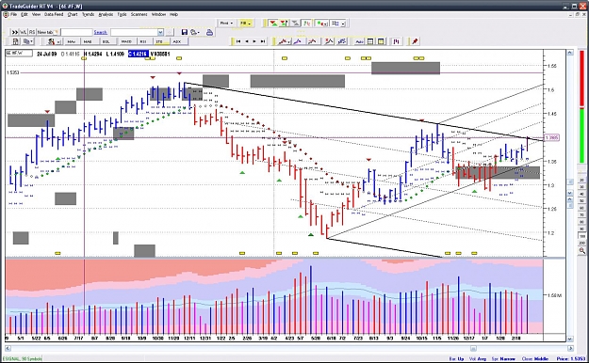Image resolution: width=589 pixels, height=363 pixels.
Task: Select the blue trend line tool
Action: (298, 41)
